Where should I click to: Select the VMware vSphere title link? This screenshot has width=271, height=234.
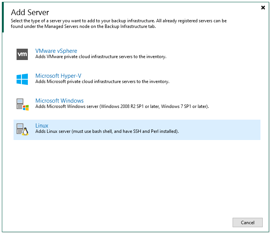coord(56,51)
